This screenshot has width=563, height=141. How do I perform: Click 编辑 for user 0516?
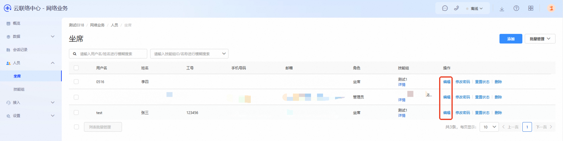click(x=447, y=82)
